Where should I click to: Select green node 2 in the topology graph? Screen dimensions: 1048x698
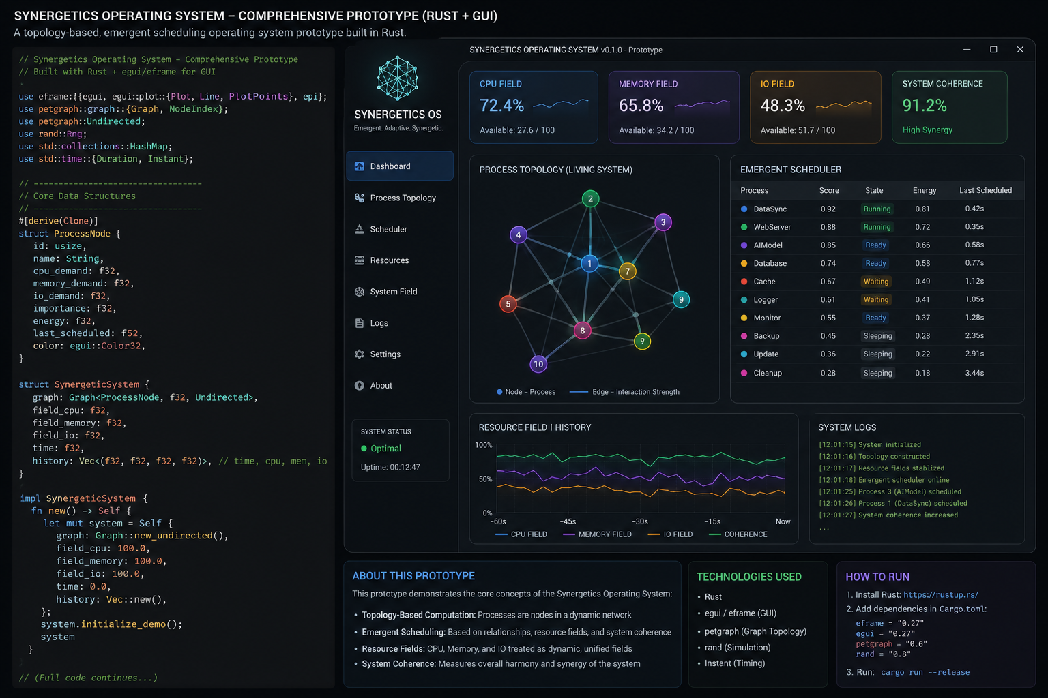591,199
